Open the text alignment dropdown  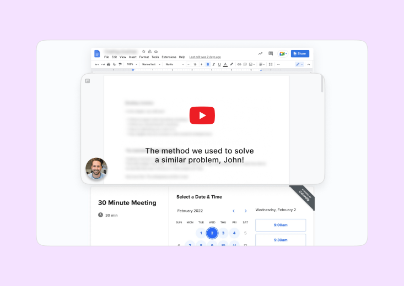click(x=262, y=64)
